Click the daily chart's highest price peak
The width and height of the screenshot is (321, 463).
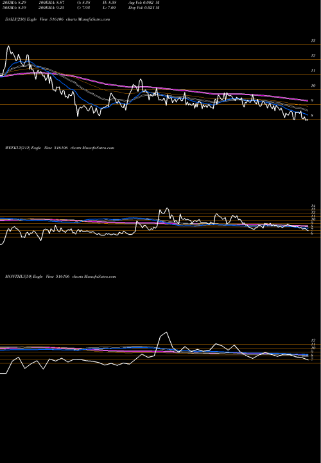click(8, 46)
